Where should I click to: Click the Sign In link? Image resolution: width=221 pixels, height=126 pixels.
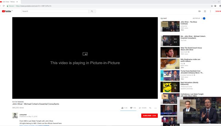(218, 11)
